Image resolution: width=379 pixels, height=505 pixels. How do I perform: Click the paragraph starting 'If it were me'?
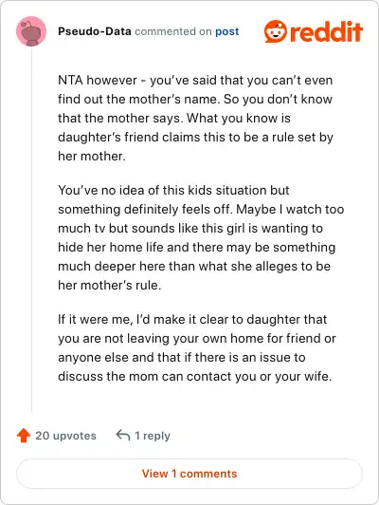197,347
